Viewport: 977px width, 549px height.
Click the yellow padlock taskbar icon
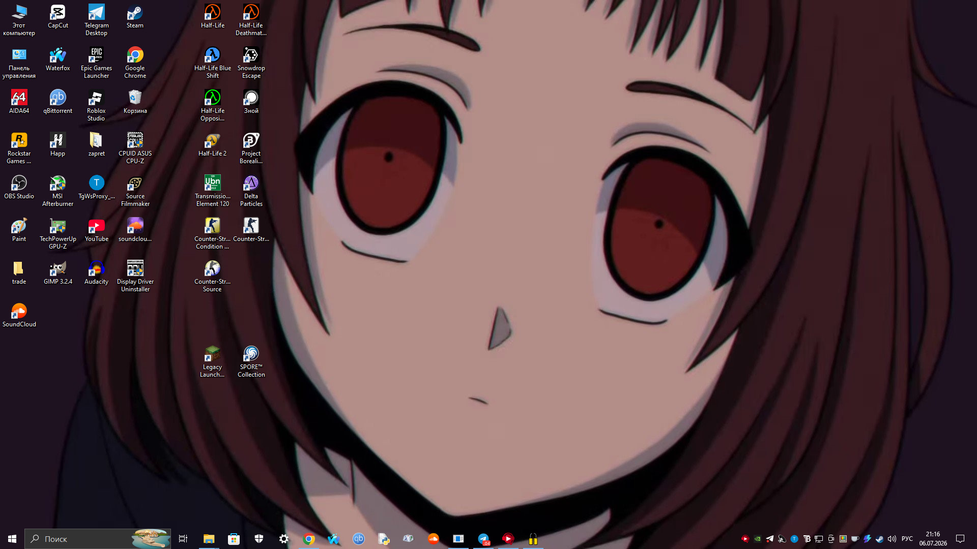(533, 539)
